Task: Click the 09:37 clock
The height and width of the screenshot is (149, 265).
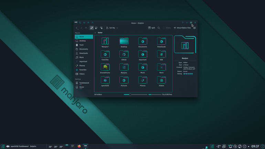Action: [255, 147]
